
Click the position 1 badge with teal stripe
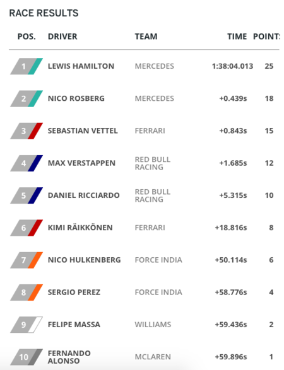(27, 66)
